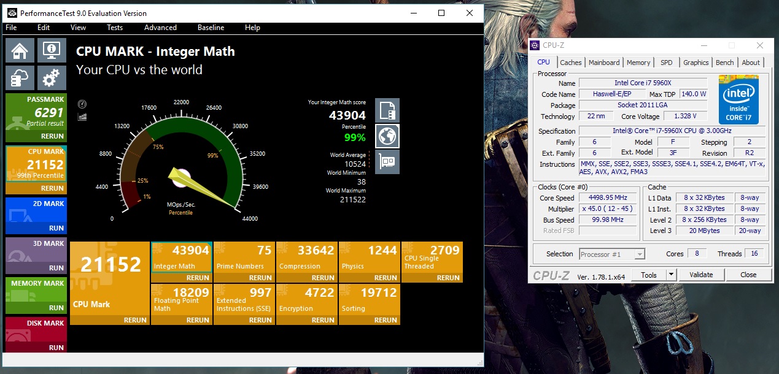Open the Advanced menu

click(160, 28)
